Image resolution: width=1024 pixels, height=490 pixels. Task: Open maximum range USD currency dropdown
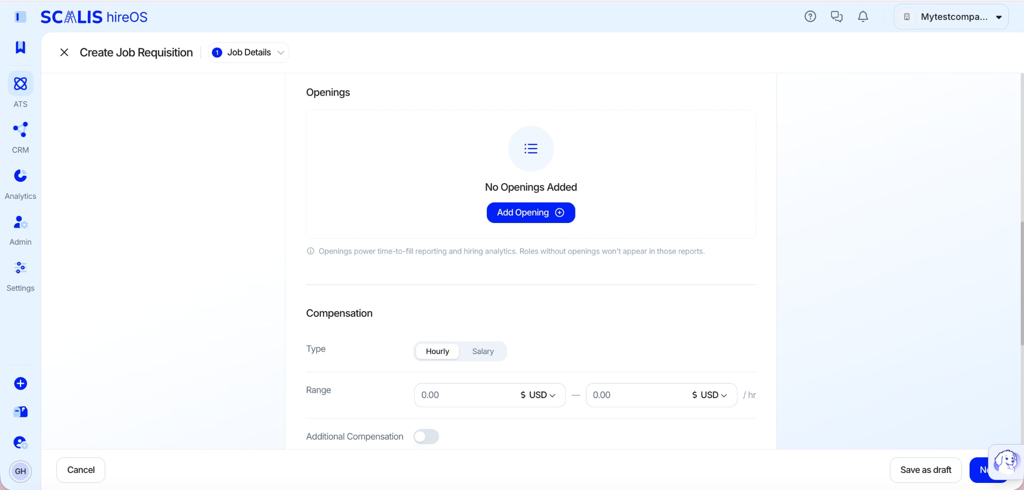tap(709, 395)
